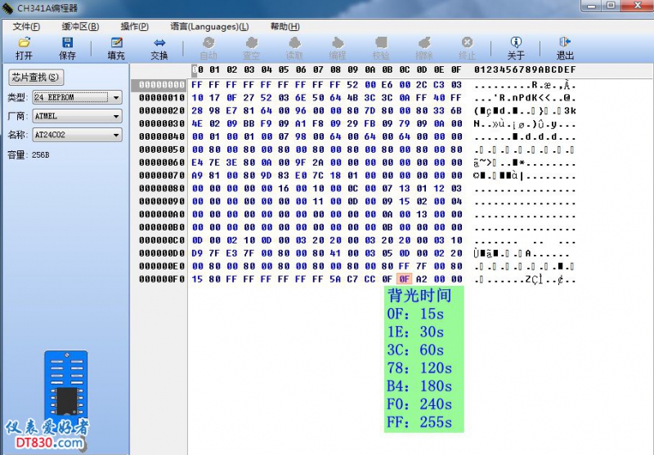Open 关于 (About) info icon

516,42
